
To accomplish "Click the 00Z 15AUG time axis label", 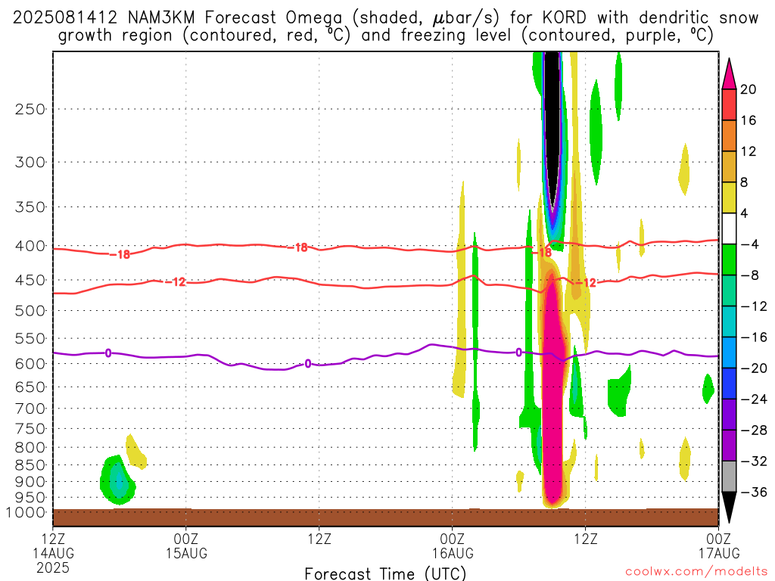I will tap(186, 545).
